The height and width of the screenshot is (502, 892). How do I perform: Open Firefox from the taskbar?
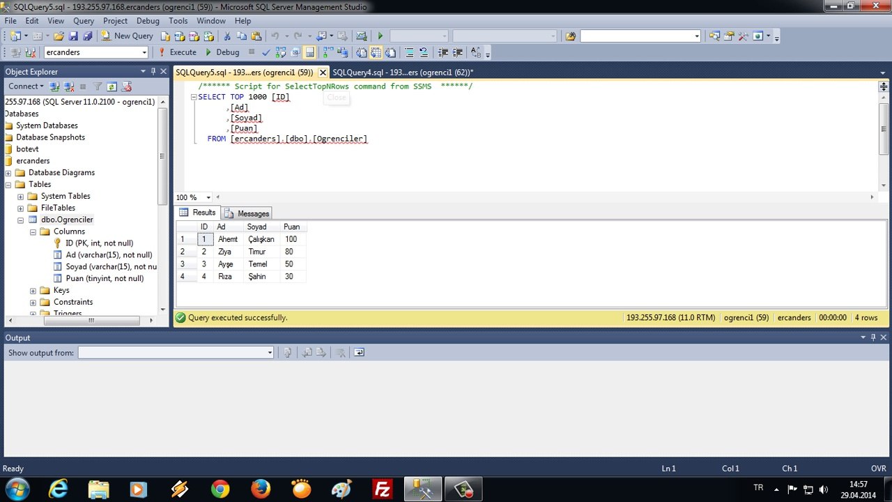coord(261,489)
